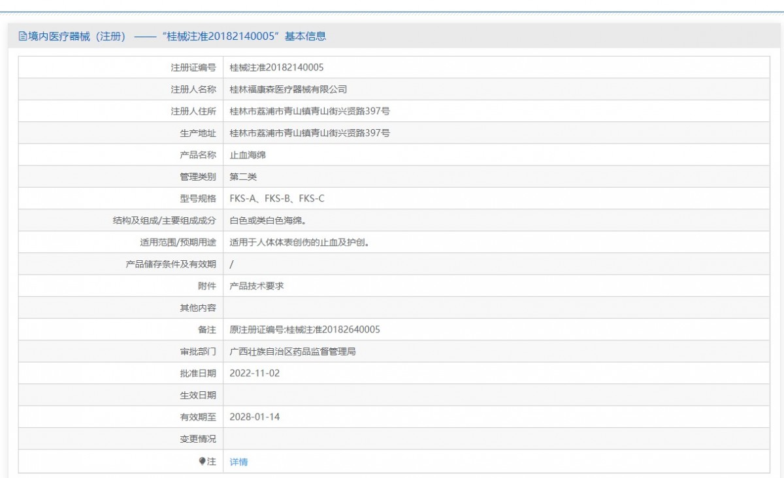The width and height of the screenshot is (784, 478).
Task: Click the slash value in the 产品储存条件及有效期 row
Action: [x=232, y=265]
